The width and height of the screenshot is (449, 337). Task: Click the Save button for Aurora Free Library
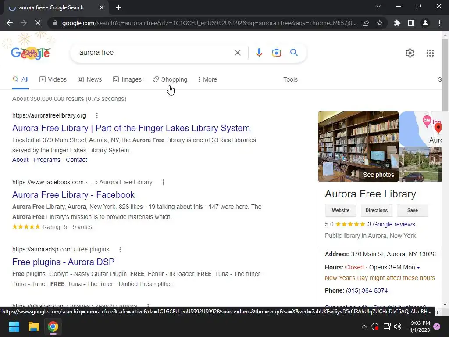click(412, 210)
